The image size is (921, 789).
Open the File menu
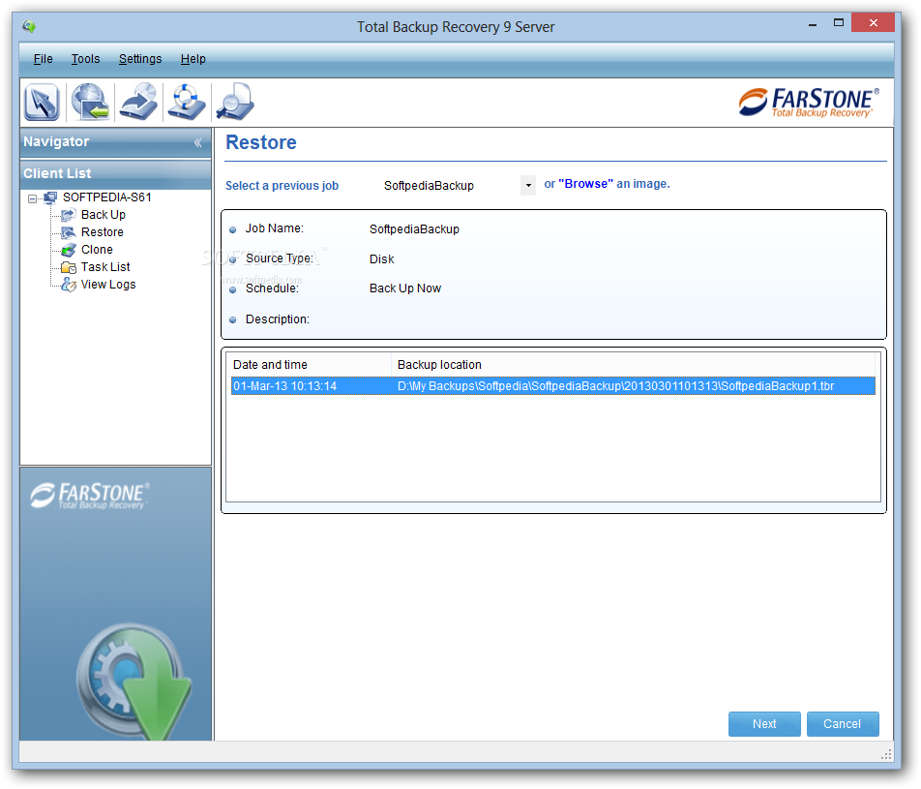(43, 59)
